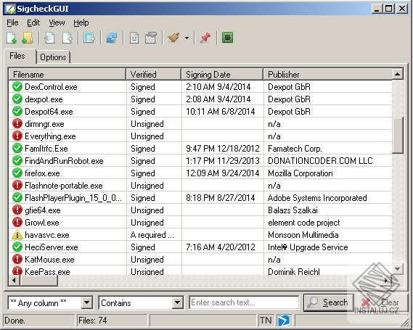Click the red alert icon for gfie64.exe
Viewport: 413px width, 330px height.
17,210
